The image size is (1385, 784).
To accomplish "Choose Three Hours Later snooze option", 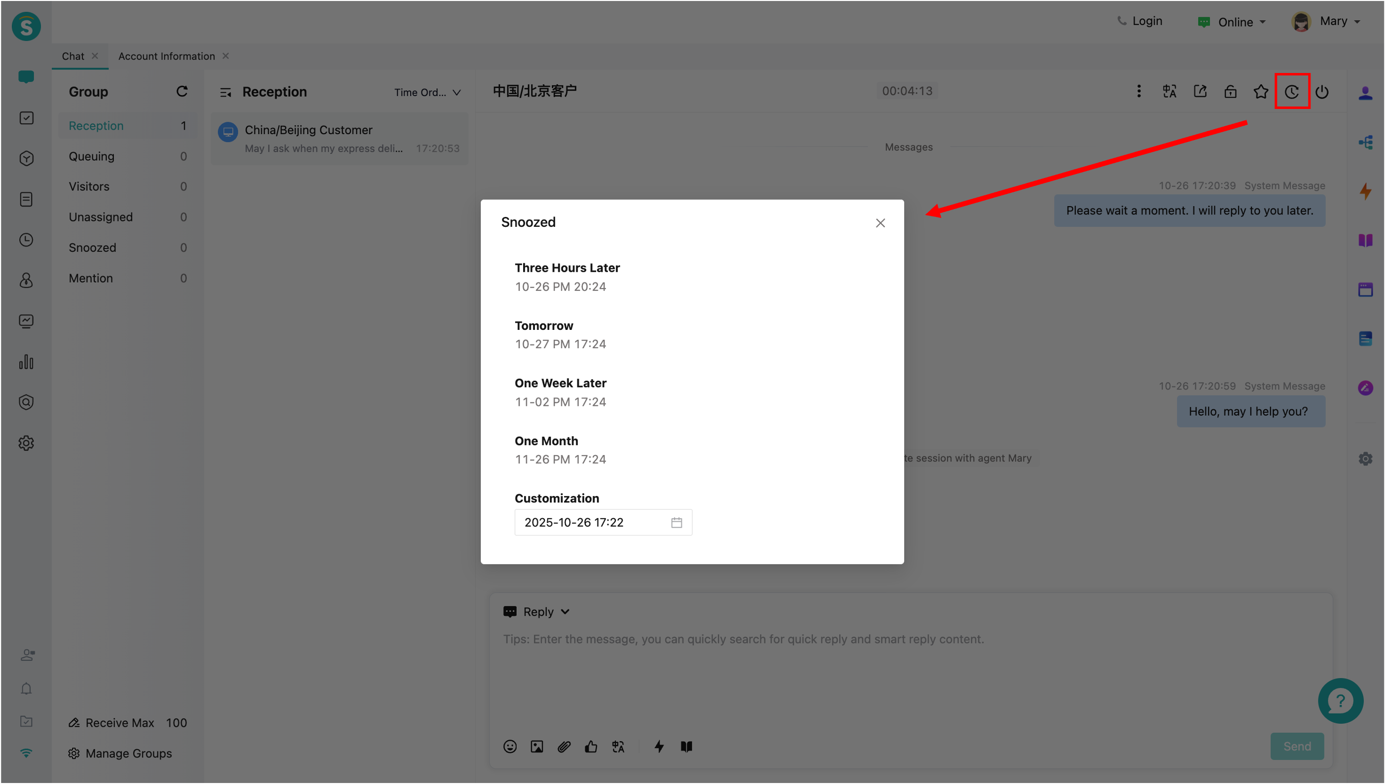I will (x=567, y=277).
